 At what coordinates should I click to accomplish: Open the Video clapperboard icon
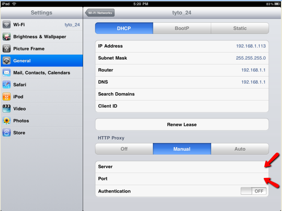click(7, 109)
